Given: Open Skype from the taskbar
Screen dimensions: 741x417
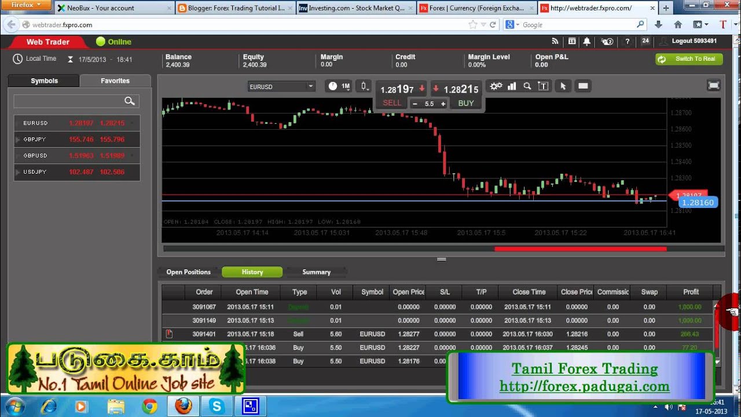Looking at the screenshot, I should pos(217,407).
